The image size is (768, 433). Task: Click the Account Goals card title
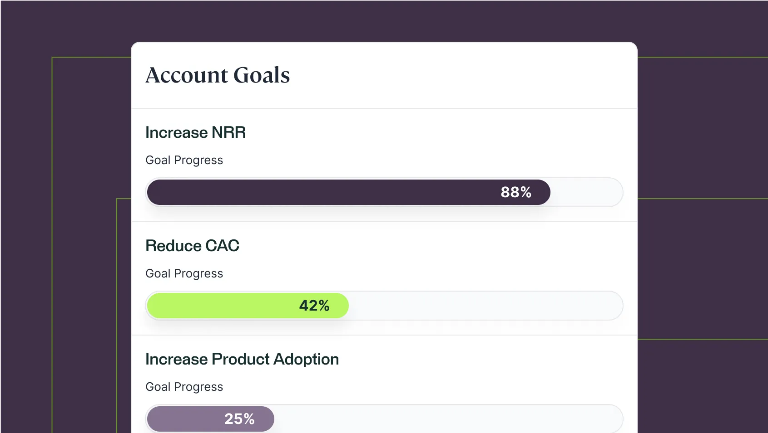coord(218,75)
